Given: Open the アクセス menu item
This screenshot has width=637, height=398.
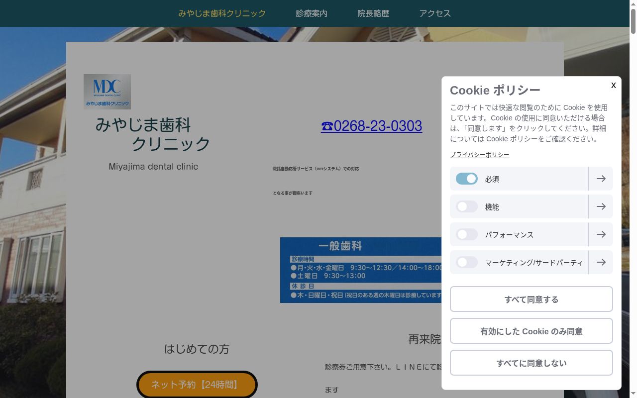Looking at the screenshot, I should [435, 13].
